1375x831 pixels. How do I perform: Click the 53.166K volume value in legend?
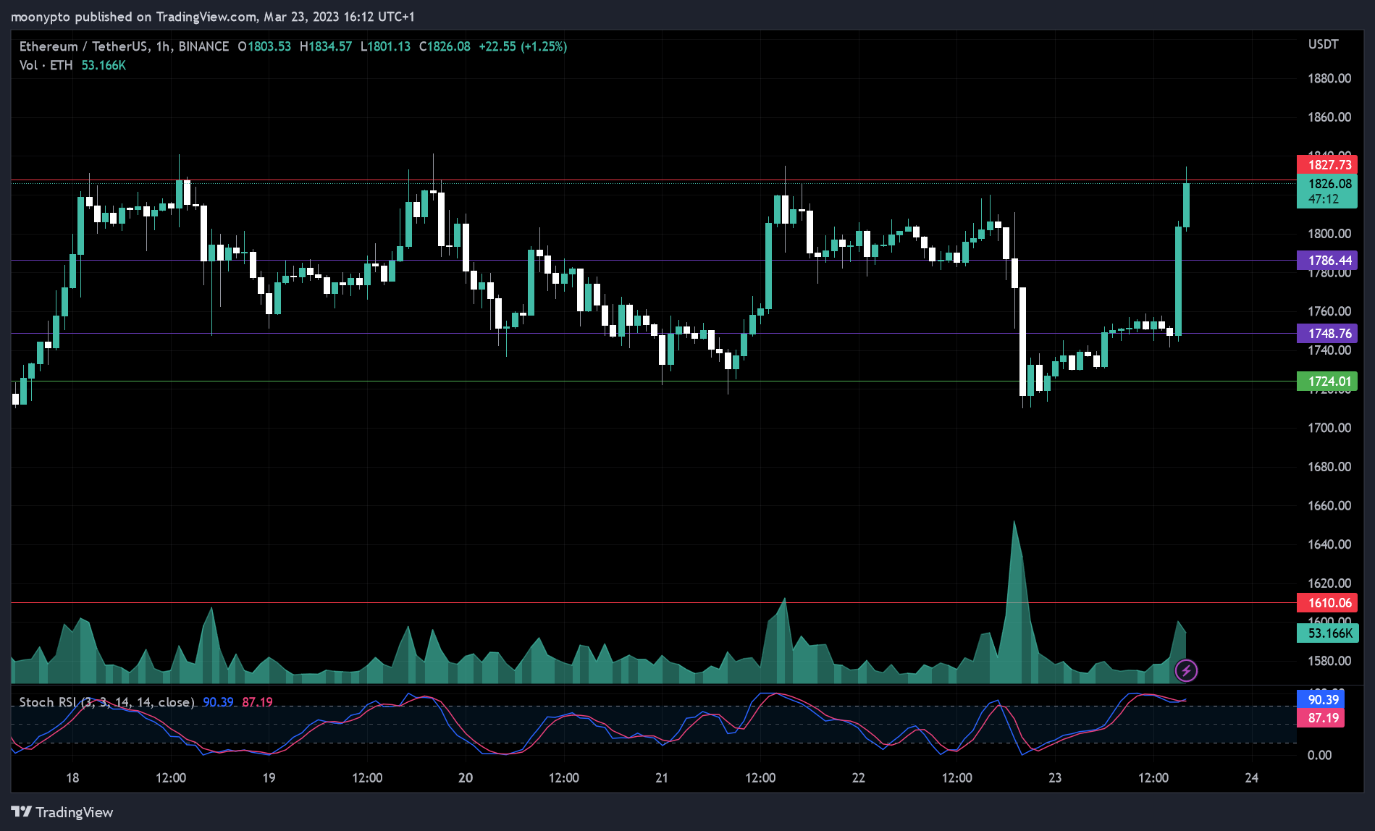pos(104,65)
